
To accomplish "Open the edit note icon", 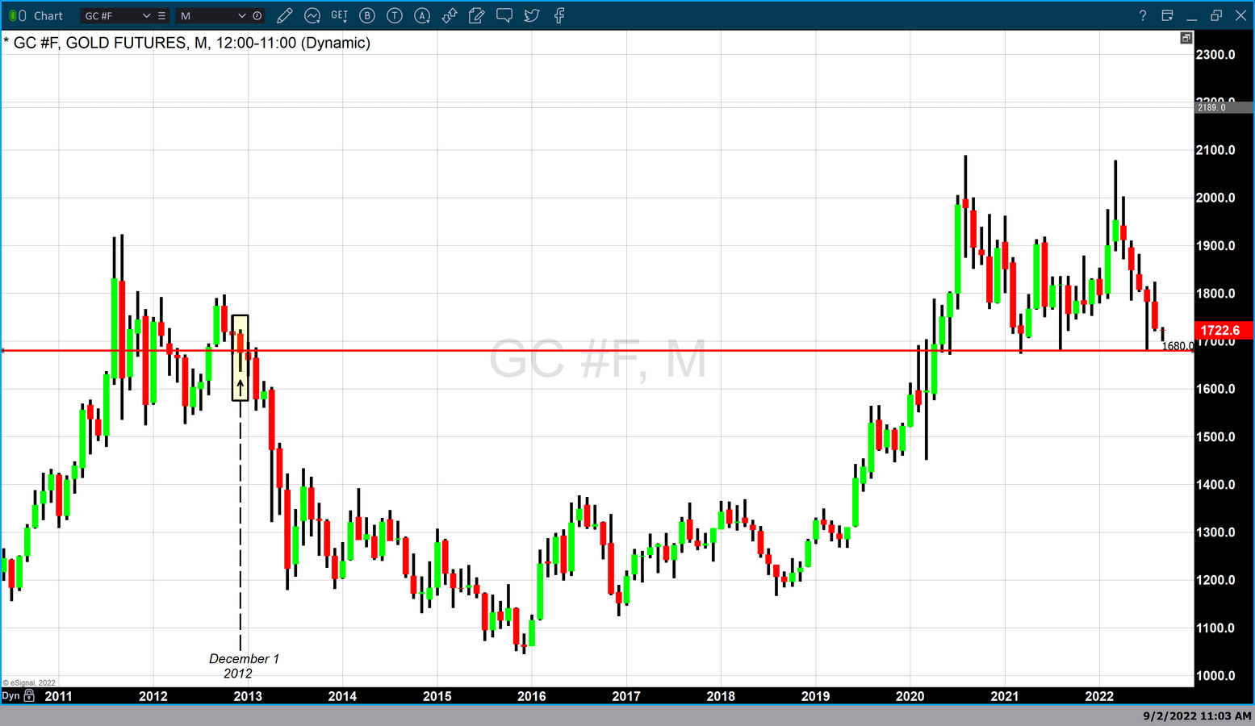I will (477, 15).
